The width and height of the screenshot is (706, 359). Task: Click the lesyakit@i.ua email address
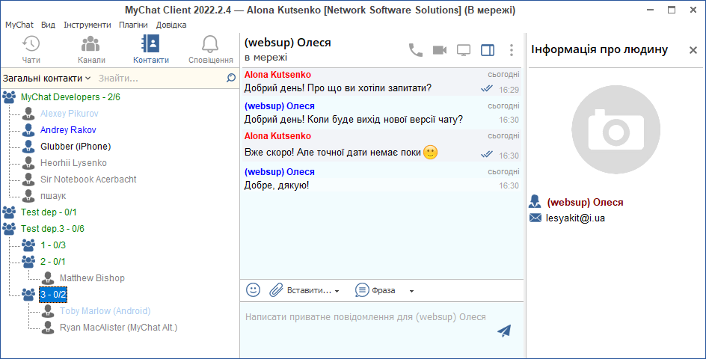pyautogui.click(x=575, y=218)
